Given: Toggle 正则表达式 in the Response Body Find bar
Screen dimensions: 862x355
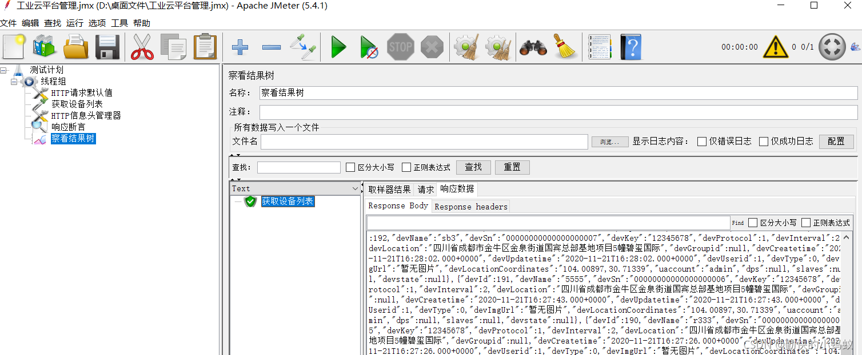Looking at the screenshot, I should click(x=806, y=223).
